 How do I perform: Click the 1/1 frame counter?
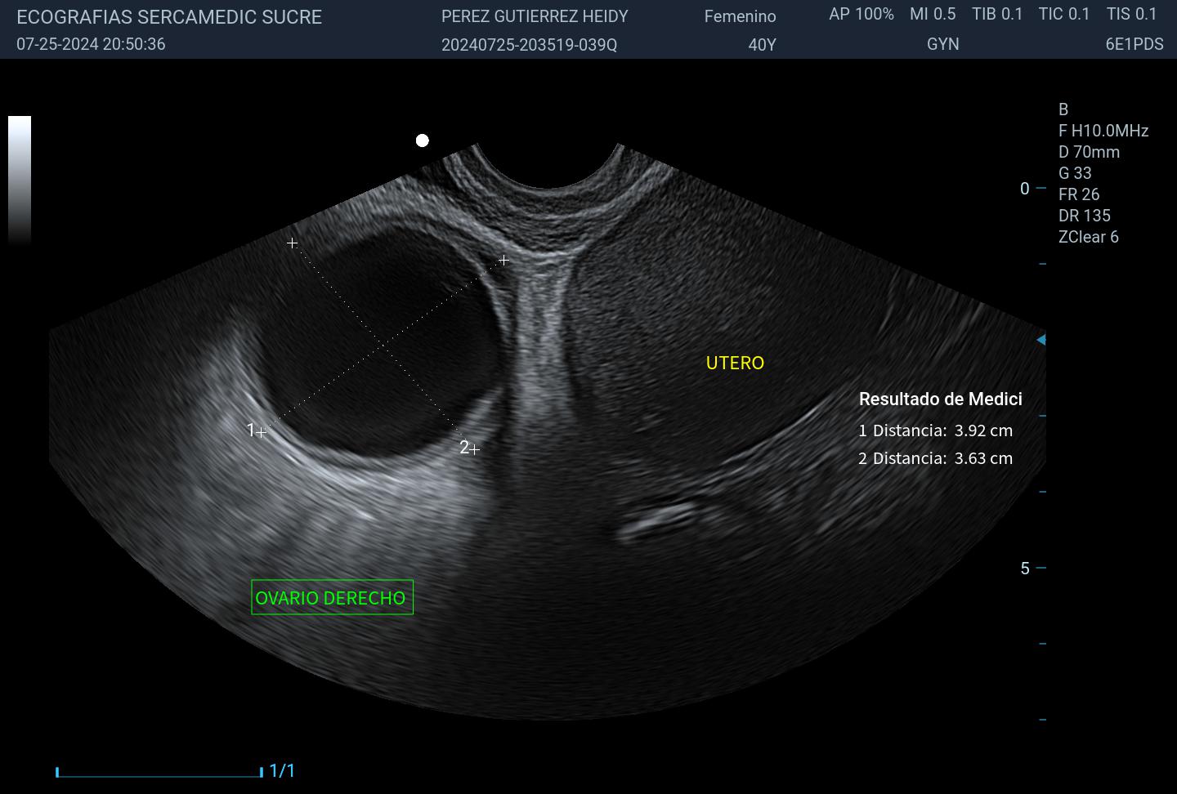[282, 770]
